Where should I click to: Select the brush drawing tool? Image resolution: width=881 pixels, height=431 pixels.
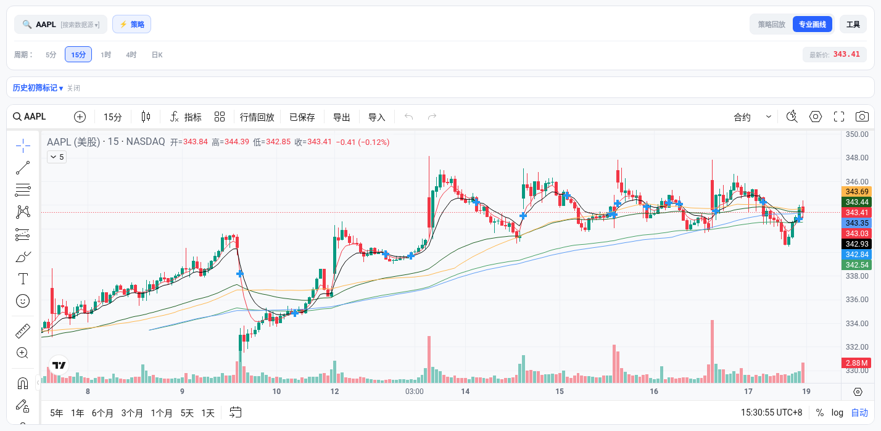pyautogui.click(x=23, y=257)
